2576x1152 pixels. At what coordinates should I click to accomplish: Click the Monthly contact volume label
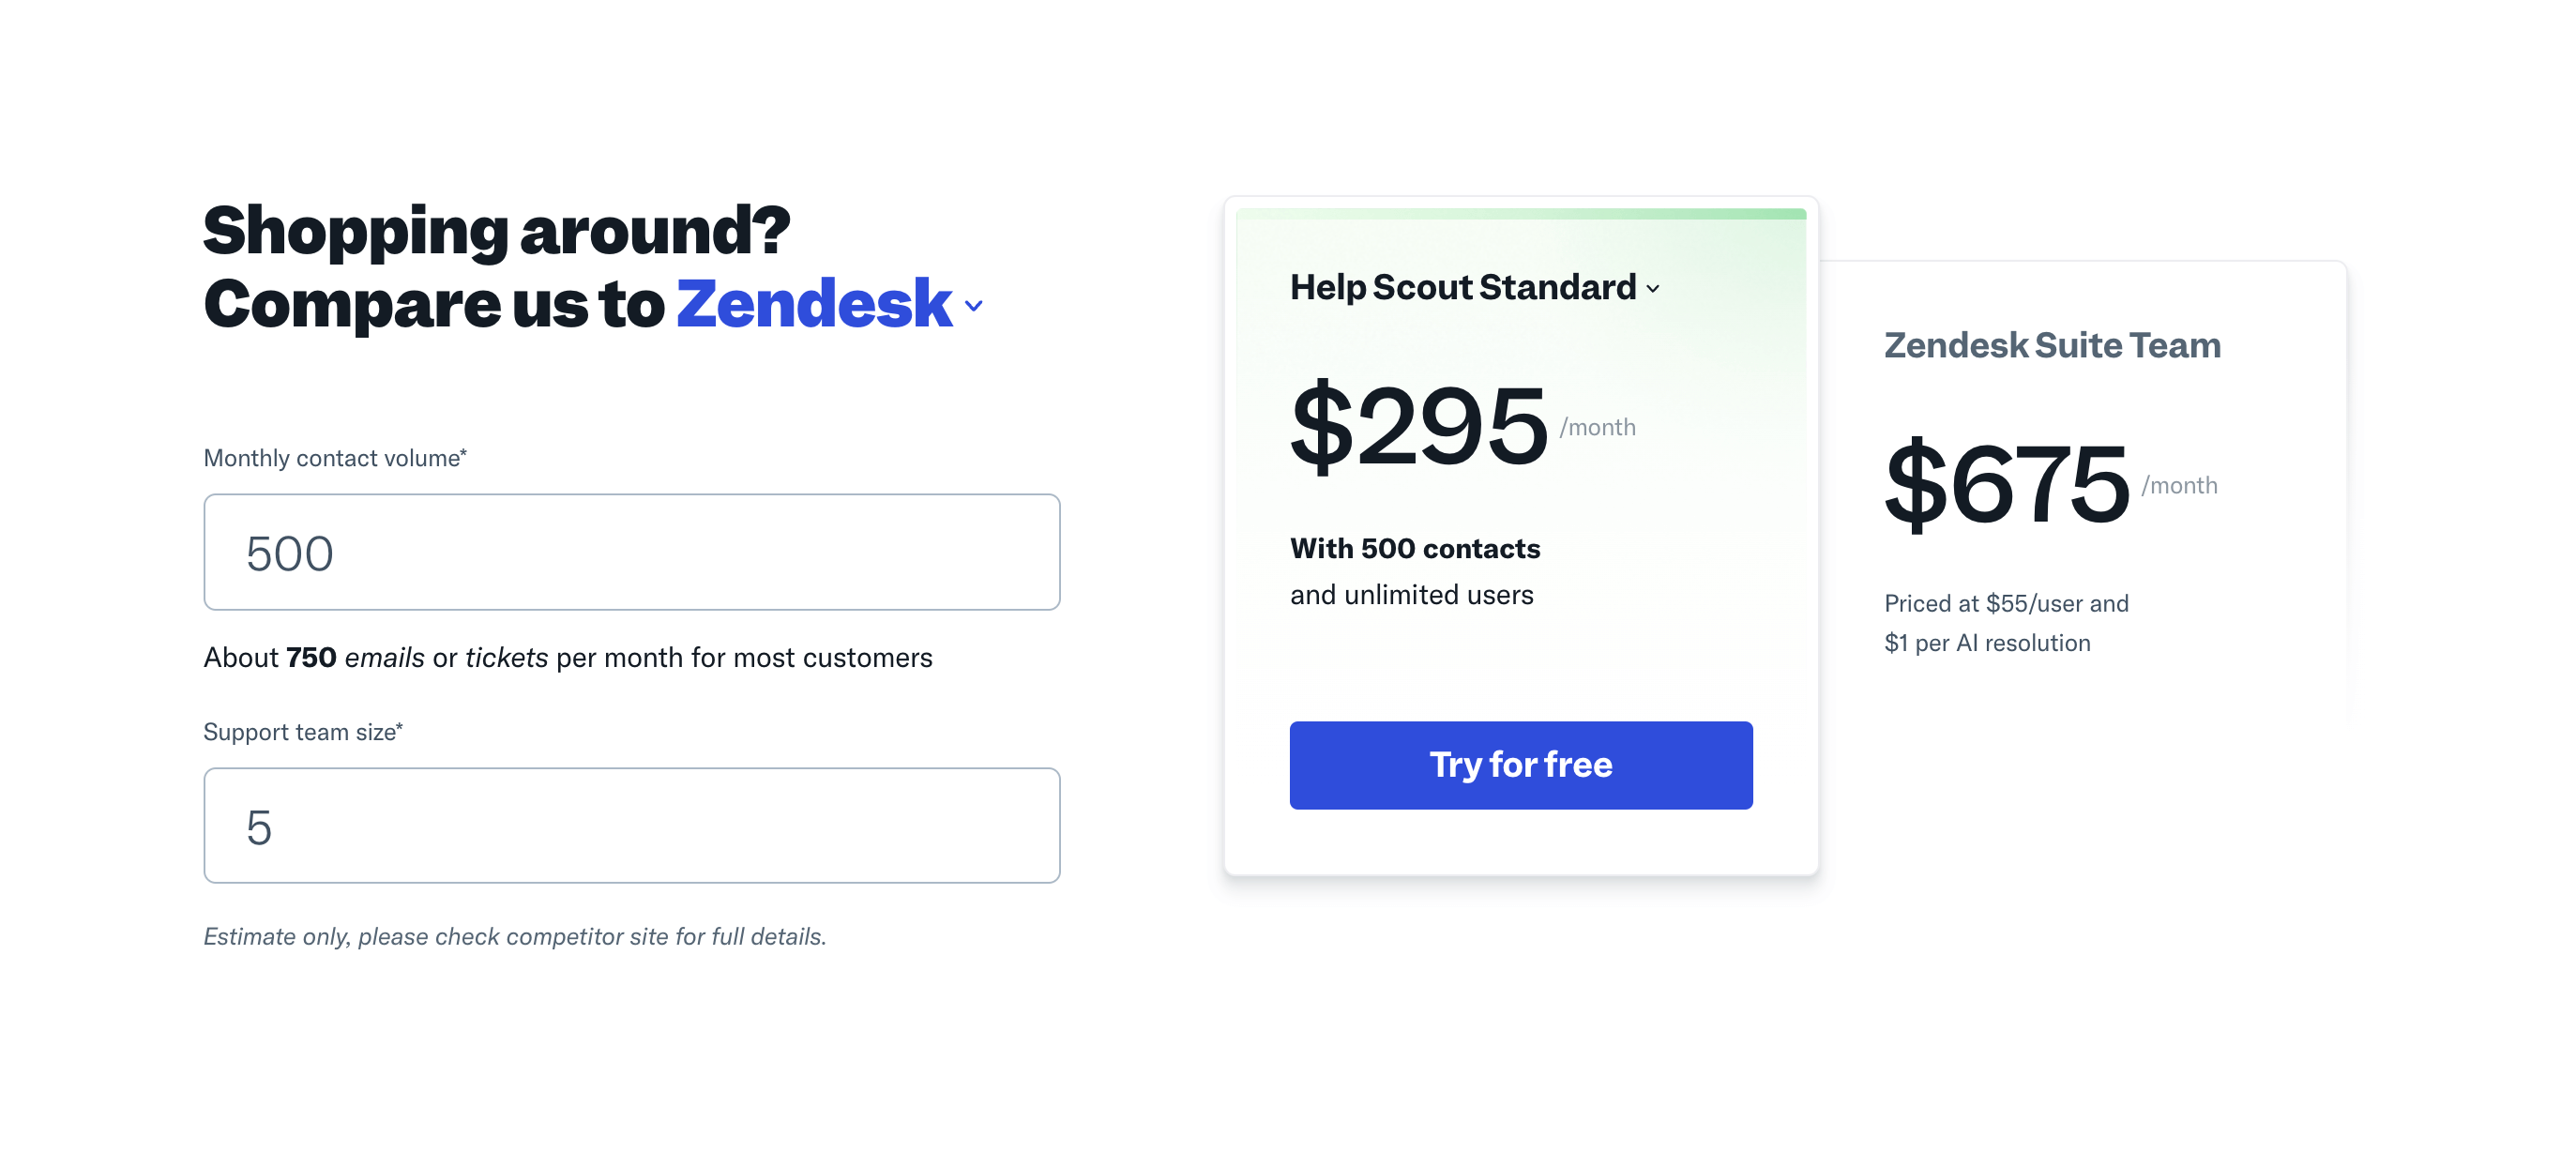pos(334,458)
